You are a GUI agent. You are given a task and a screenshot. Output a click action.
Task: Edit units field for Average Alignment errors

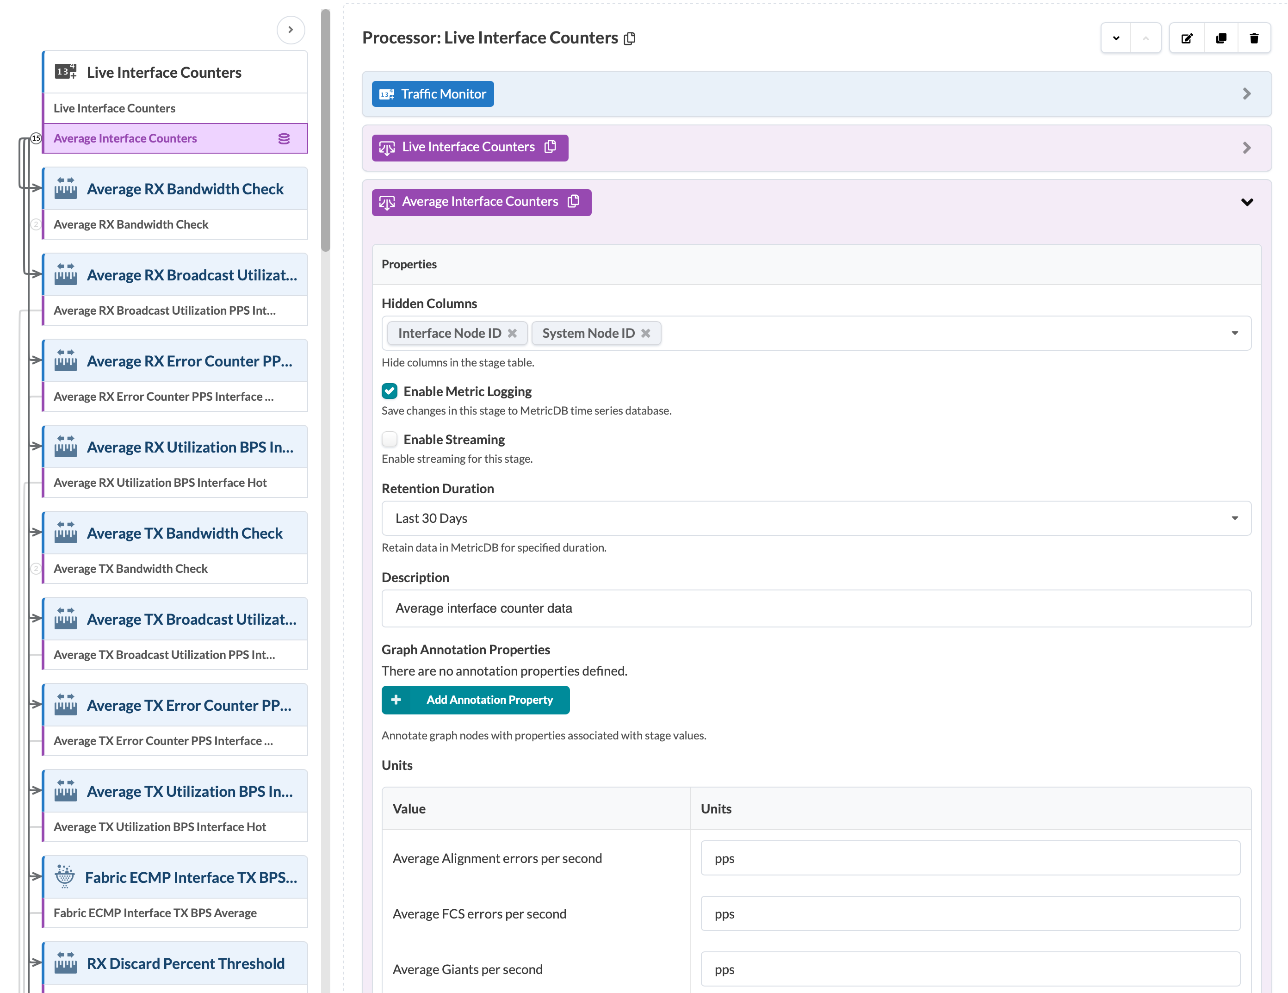(x=970, y=858)
